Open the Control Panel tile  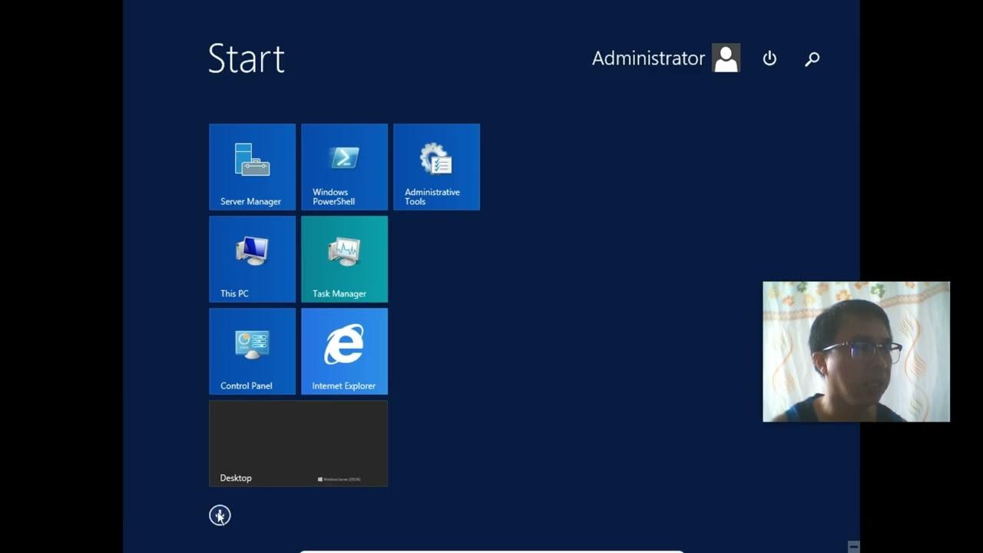(252, 351)
